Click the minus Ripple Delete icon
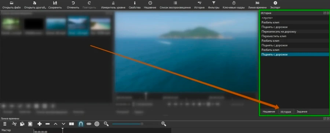330x133 pixels. [x=48, y=124]
